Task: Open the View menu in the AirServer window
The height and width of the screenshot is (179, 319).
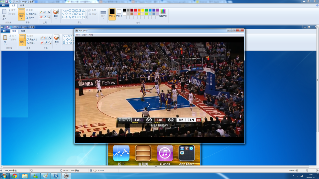Action: 84,35
